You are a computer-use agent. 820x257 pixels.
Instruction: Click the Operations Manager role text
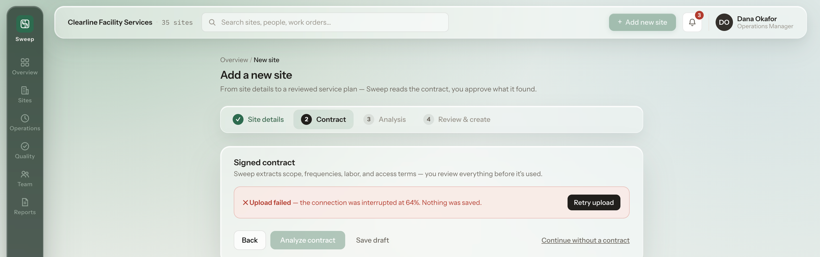(765, 26)
